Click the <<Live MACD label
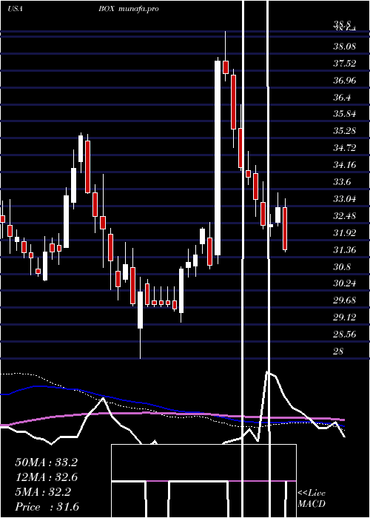The width and height of the screenshot is (370, 518). pos(312,498)
